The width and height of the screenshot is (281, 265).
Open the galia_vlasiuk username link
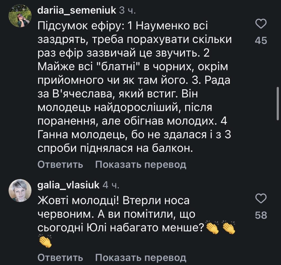click(x=69, y=185)
